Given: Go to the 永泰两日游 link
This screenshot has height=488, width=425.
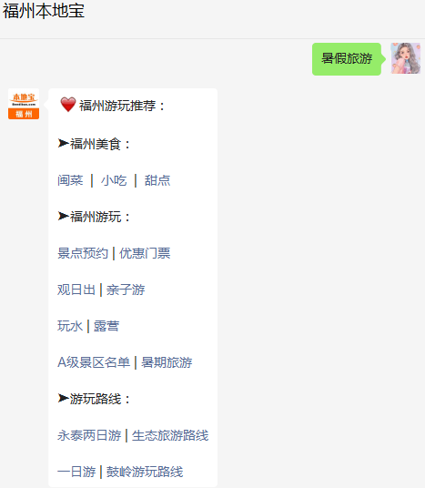Looking at the screenshot, I should [89, 435].
